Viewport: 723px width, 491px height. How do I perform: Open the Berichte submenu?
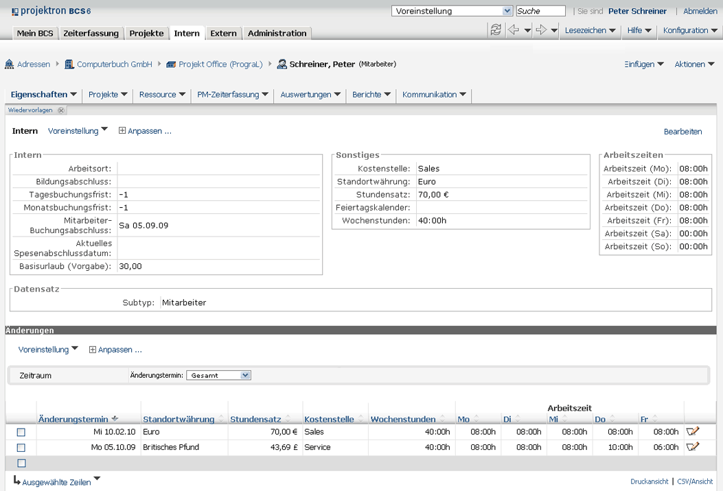[371, 95]
